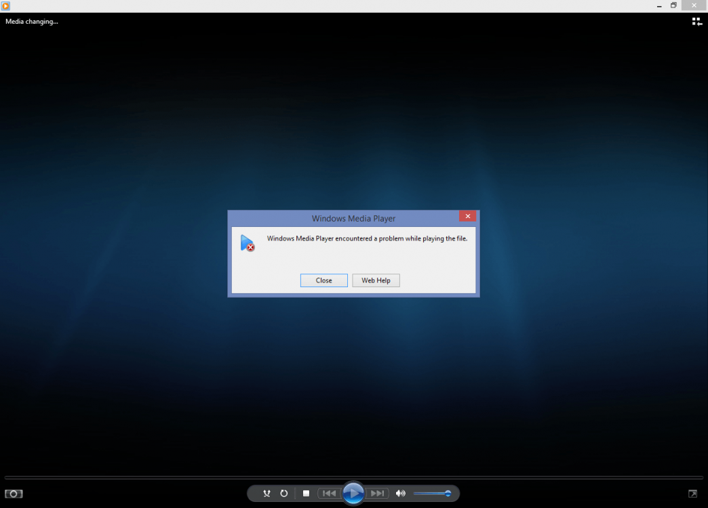
Task: Click the Media changing status text
Action: (x=31, y=21)
